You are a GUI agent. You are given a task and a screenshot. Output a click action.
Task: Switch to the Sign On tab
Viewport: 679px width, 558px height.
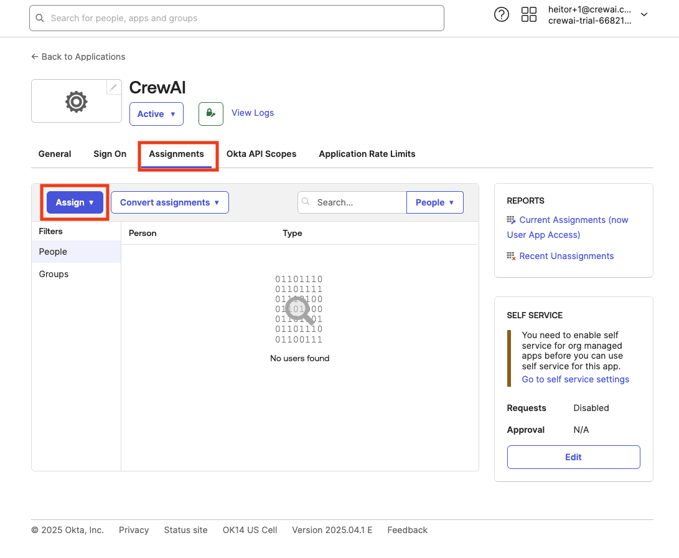pyautogui.click(x=109, y=154)
